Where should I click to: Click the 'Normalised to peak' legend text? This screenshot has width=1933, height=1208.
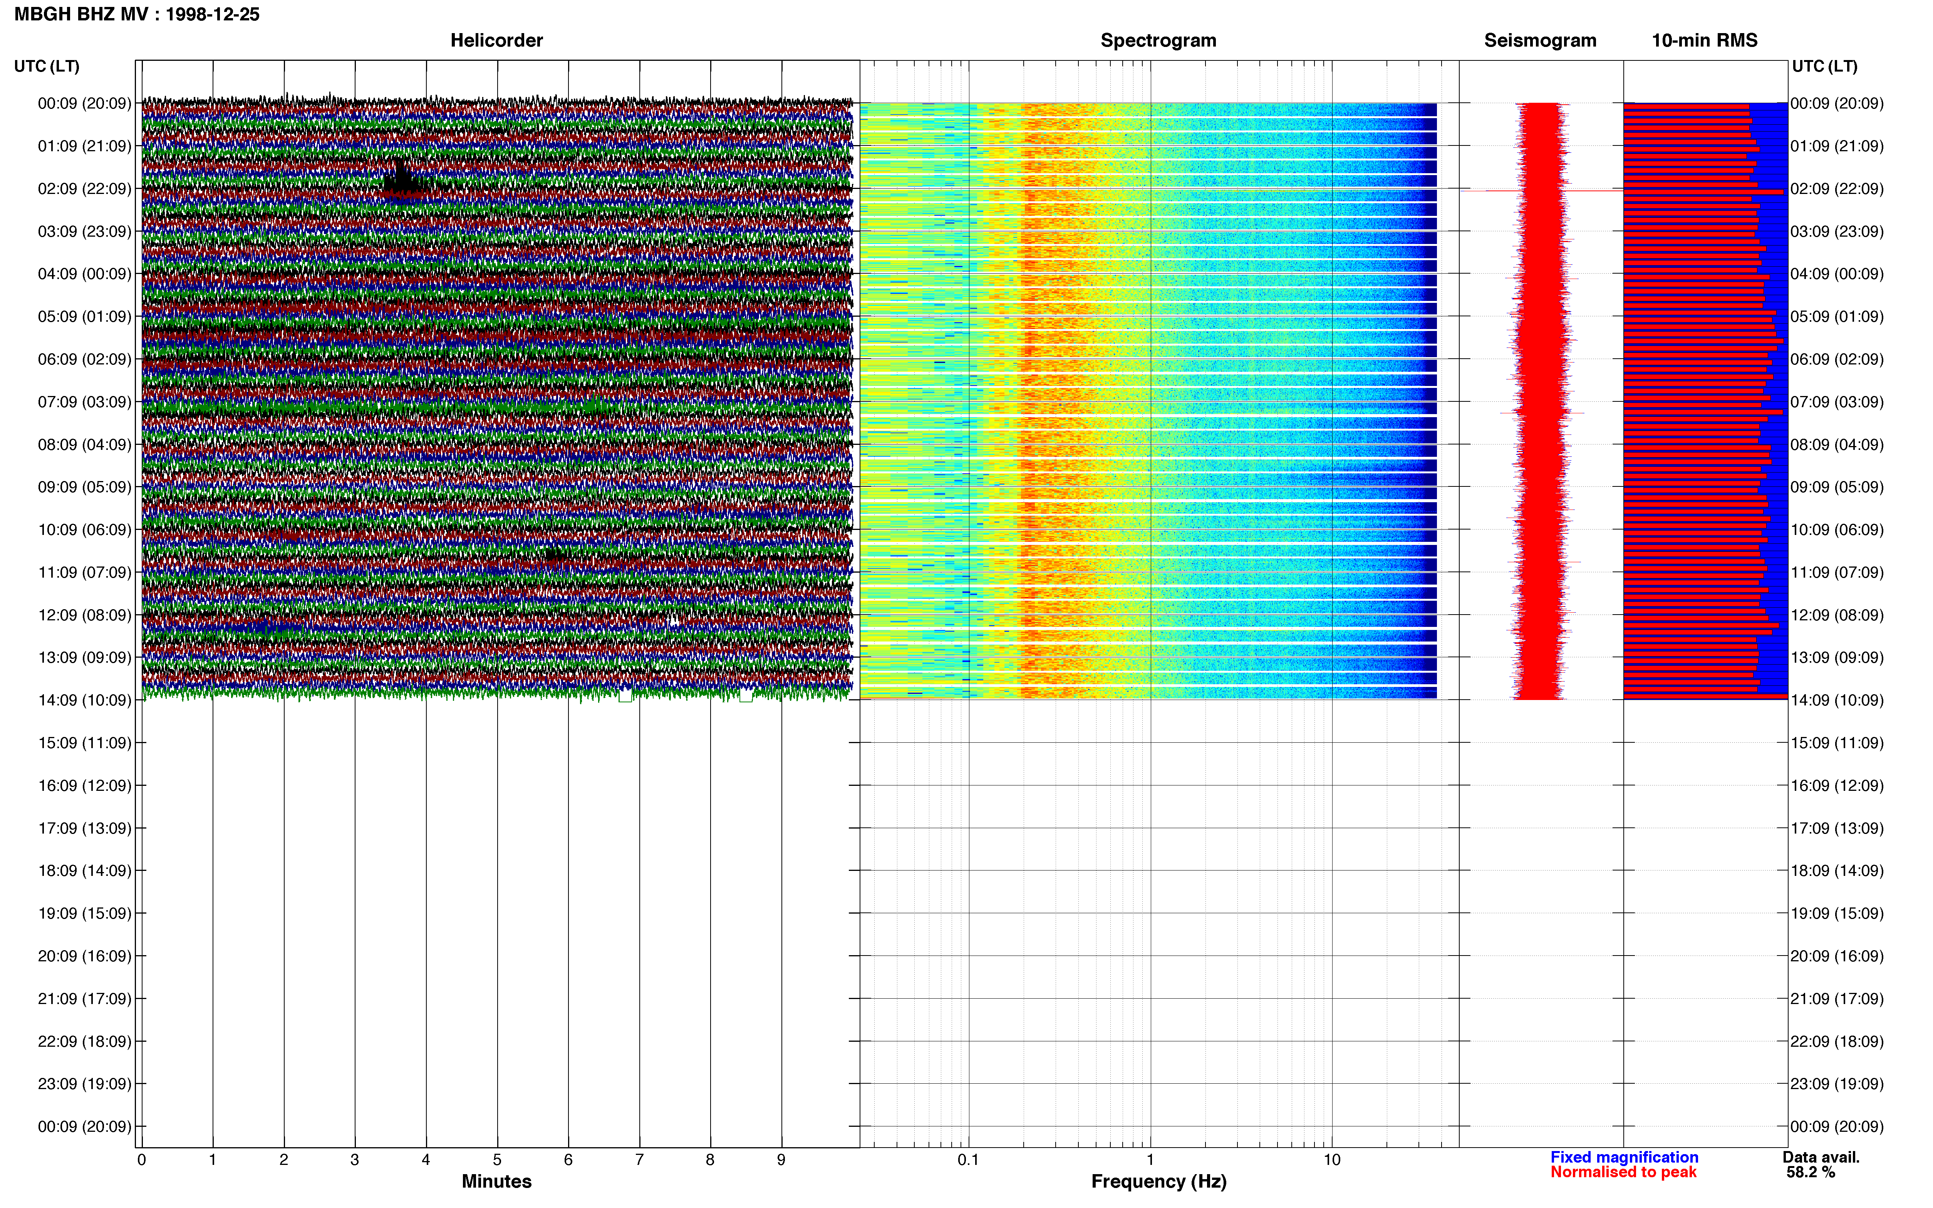pos(1623,1172)
